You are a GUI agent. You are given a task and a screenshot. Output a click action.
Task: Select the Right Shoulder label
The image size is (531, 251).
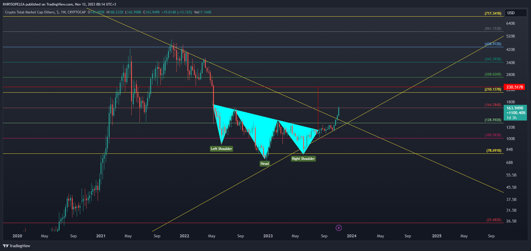pos(303,159)
